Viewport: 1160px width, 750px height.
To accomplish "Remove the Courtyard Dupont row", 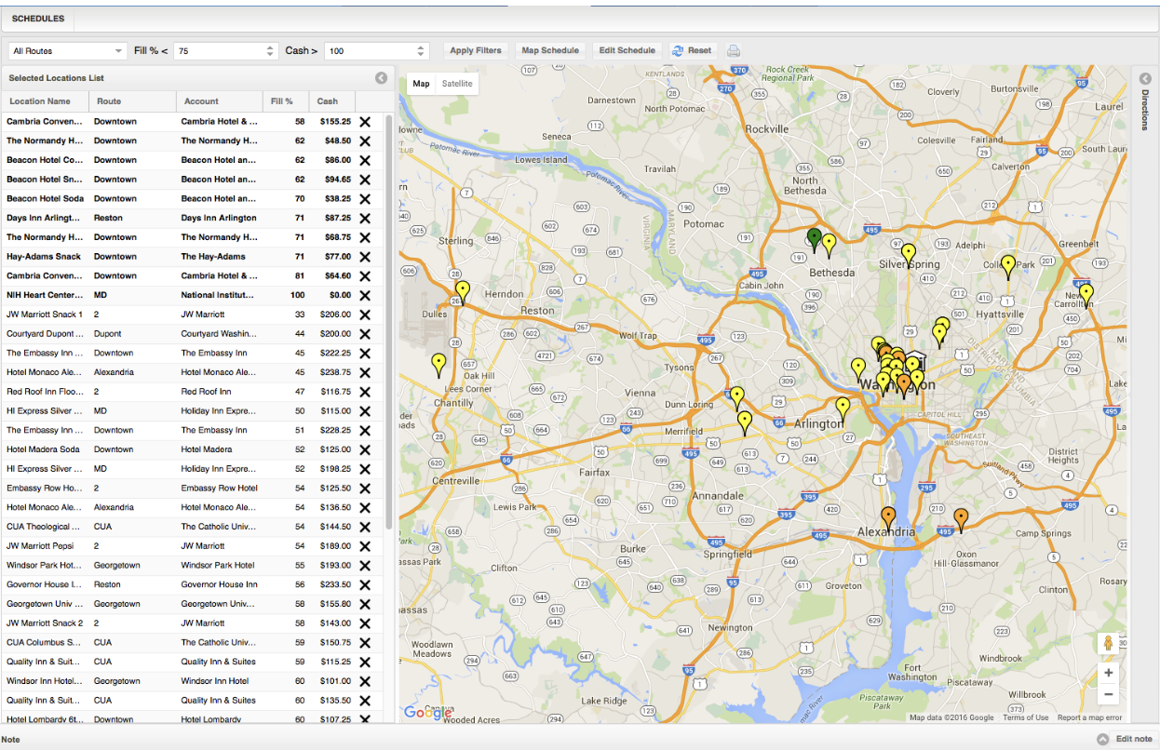I will [365, 333].
